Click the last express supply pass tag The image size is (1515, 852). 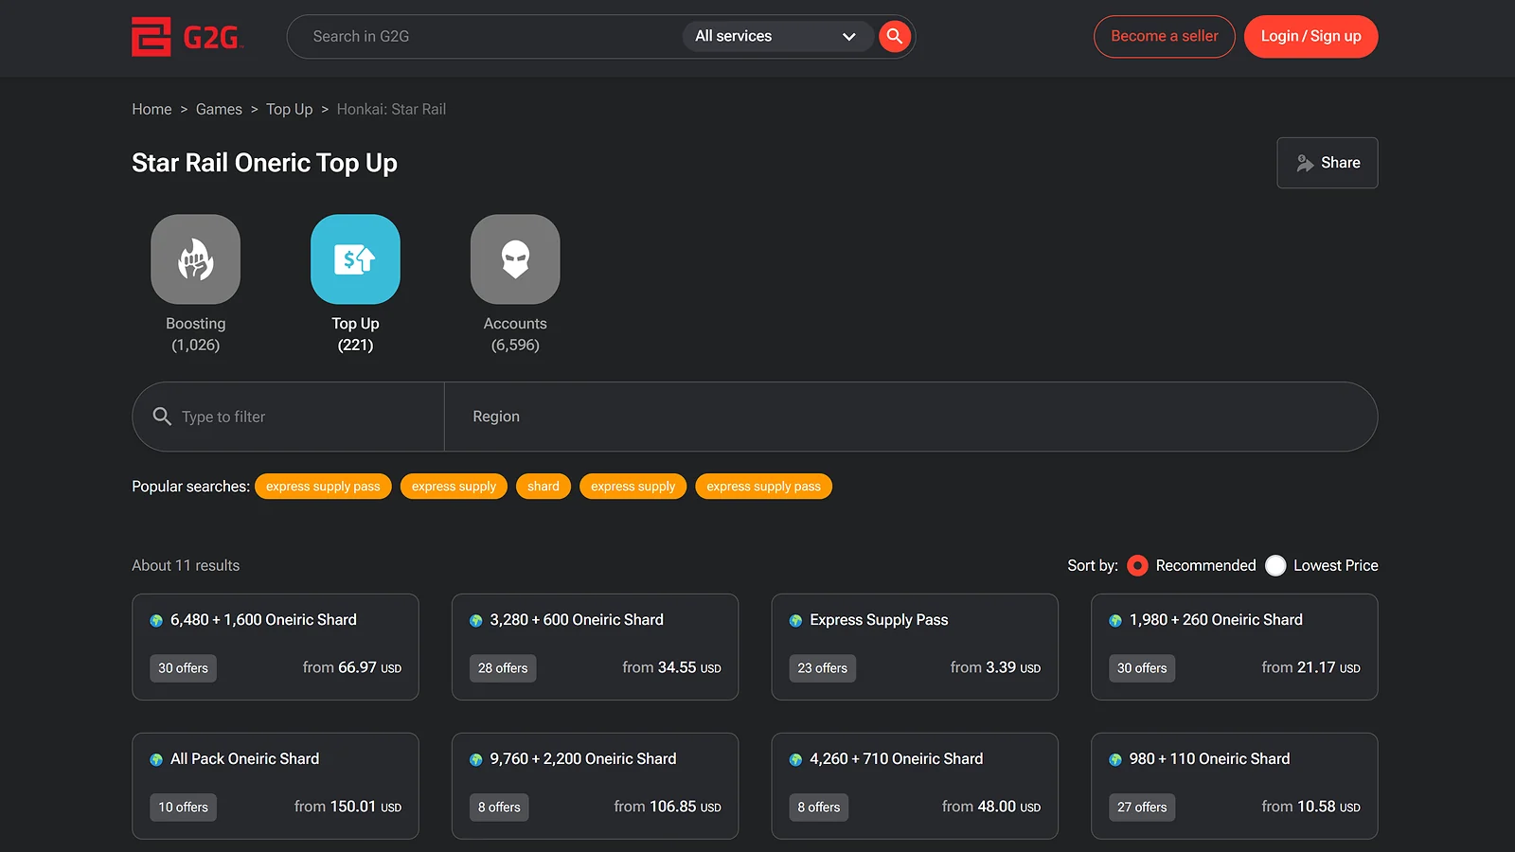[763, 487]
